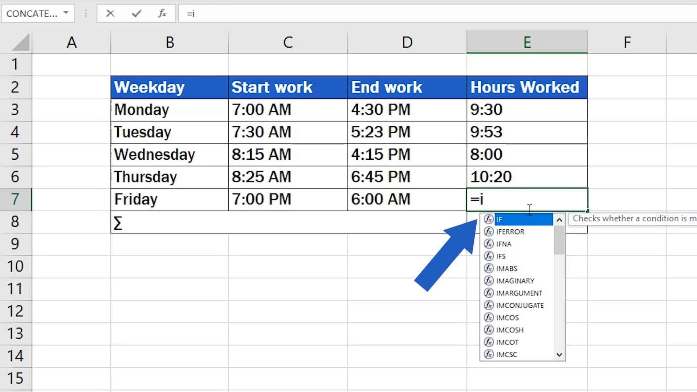This screenshot has height=392, width=697.
Task: Select row 12 header
Action: (x=16, y=311)
